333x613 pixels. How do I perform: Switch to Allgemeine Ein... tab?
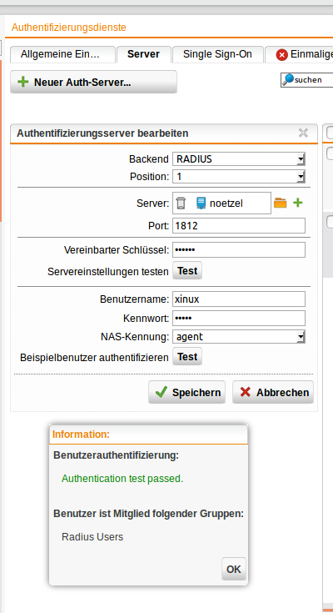click(x=62, y=54)
